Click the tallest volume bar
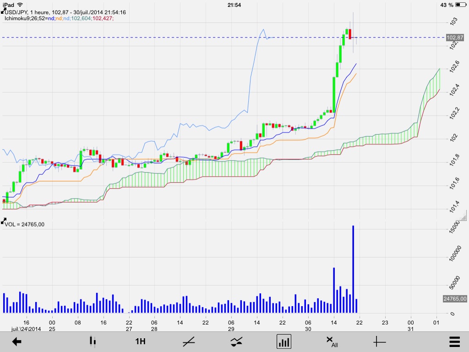The image size is (469, 352). click(353, 269)
